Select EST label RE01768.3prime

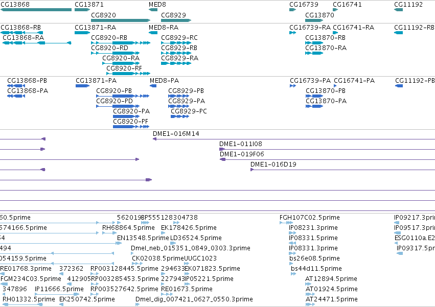[x=26, y=269]
